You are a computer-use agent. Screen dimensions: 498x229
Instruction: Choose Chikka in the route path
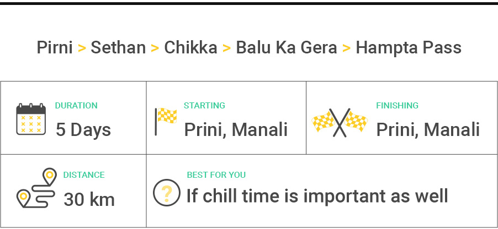point(190,48)
